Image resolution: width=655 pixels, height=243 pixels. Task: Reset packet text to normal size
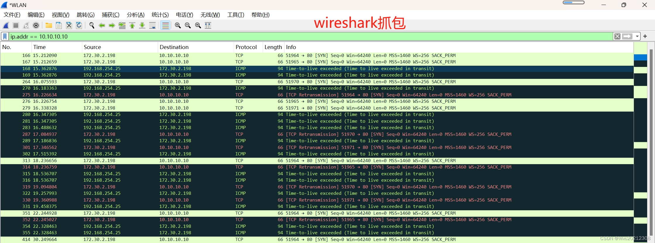tap(198, 25)
